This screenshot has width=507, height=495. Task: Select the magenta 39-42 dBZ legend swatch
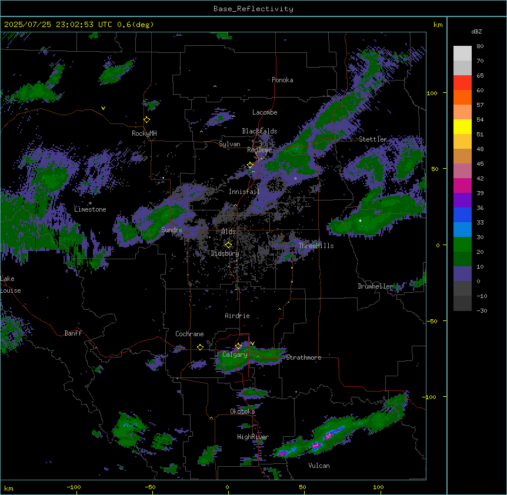click(462, 185)
